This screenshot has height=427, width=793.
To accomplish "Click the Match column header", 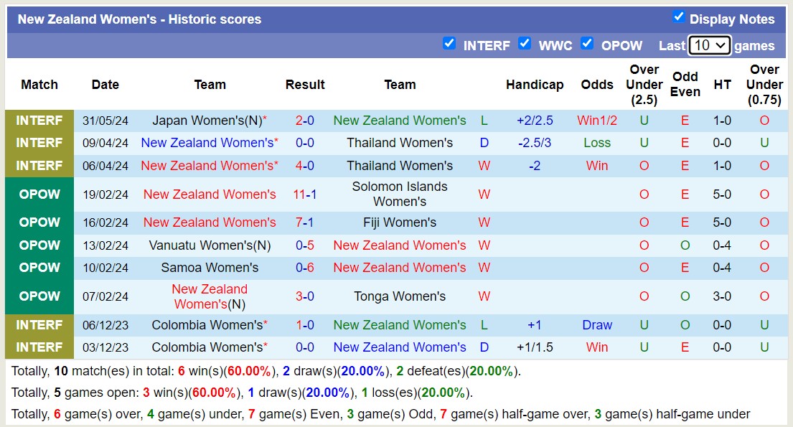I will click(x=39, y=84).
